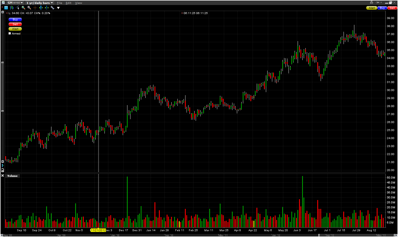This screenshot has width=398, height=237.
Task: Open the File menu
Action: click(59, 3)
